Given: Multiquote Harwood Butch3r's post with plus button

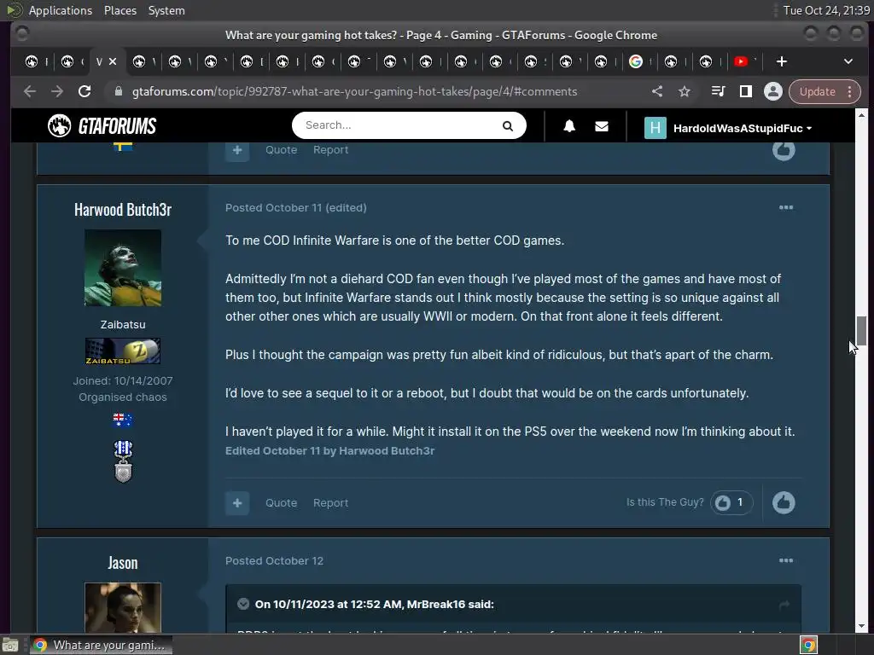Looking at the screenshot, I should 237,503.
